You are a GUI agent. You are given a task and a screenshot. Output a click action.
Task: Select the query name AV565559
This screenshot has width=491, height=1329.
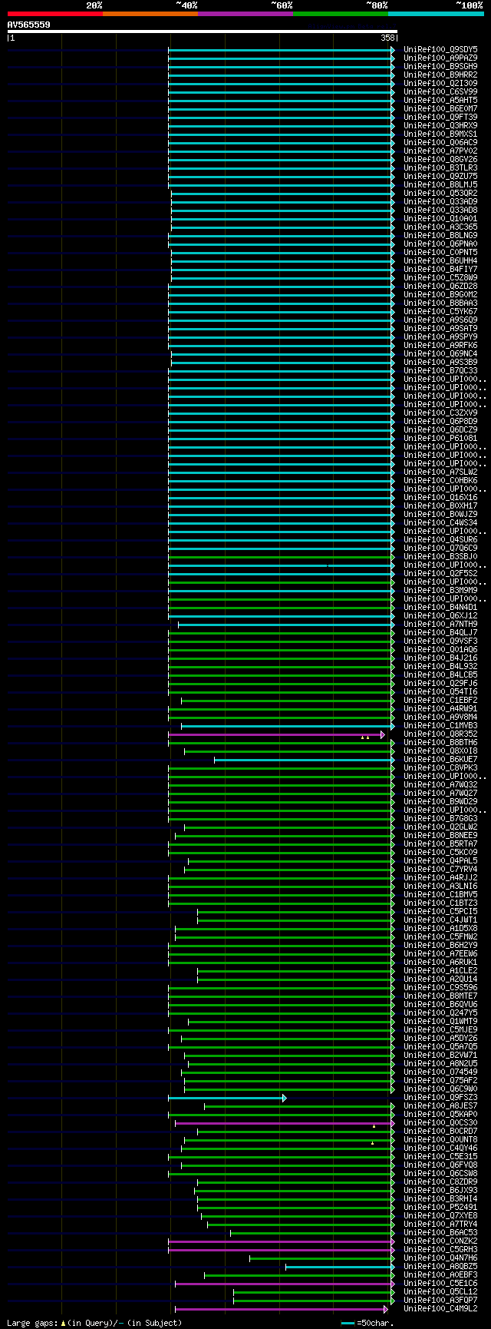click(29, 25)
